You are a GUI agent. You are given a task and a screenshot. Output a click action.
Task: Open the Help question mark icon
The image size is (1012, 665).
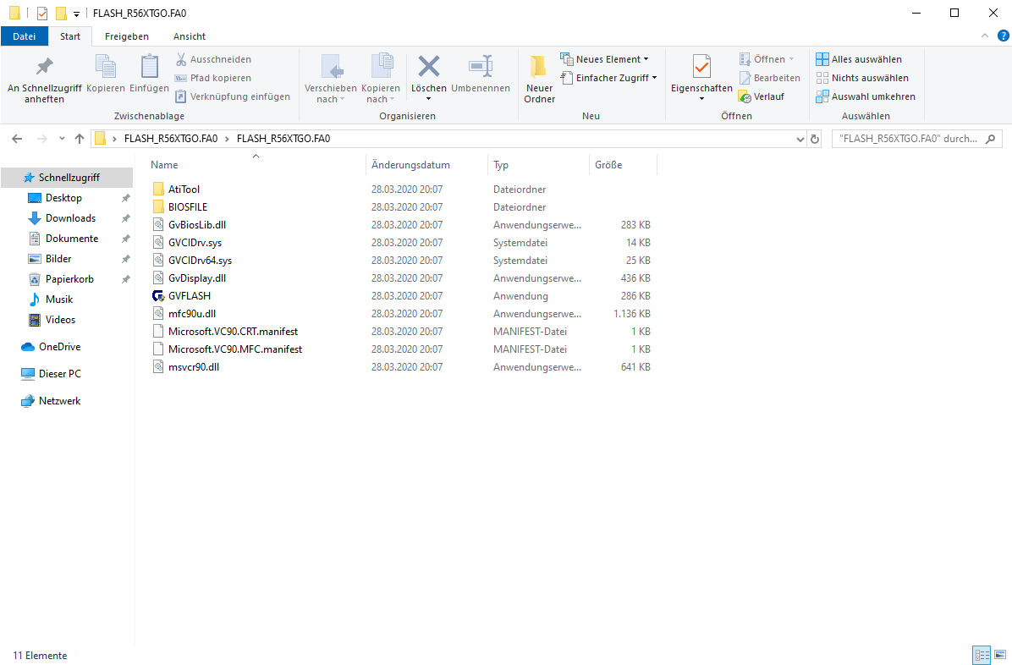[x=1003, y=36]
